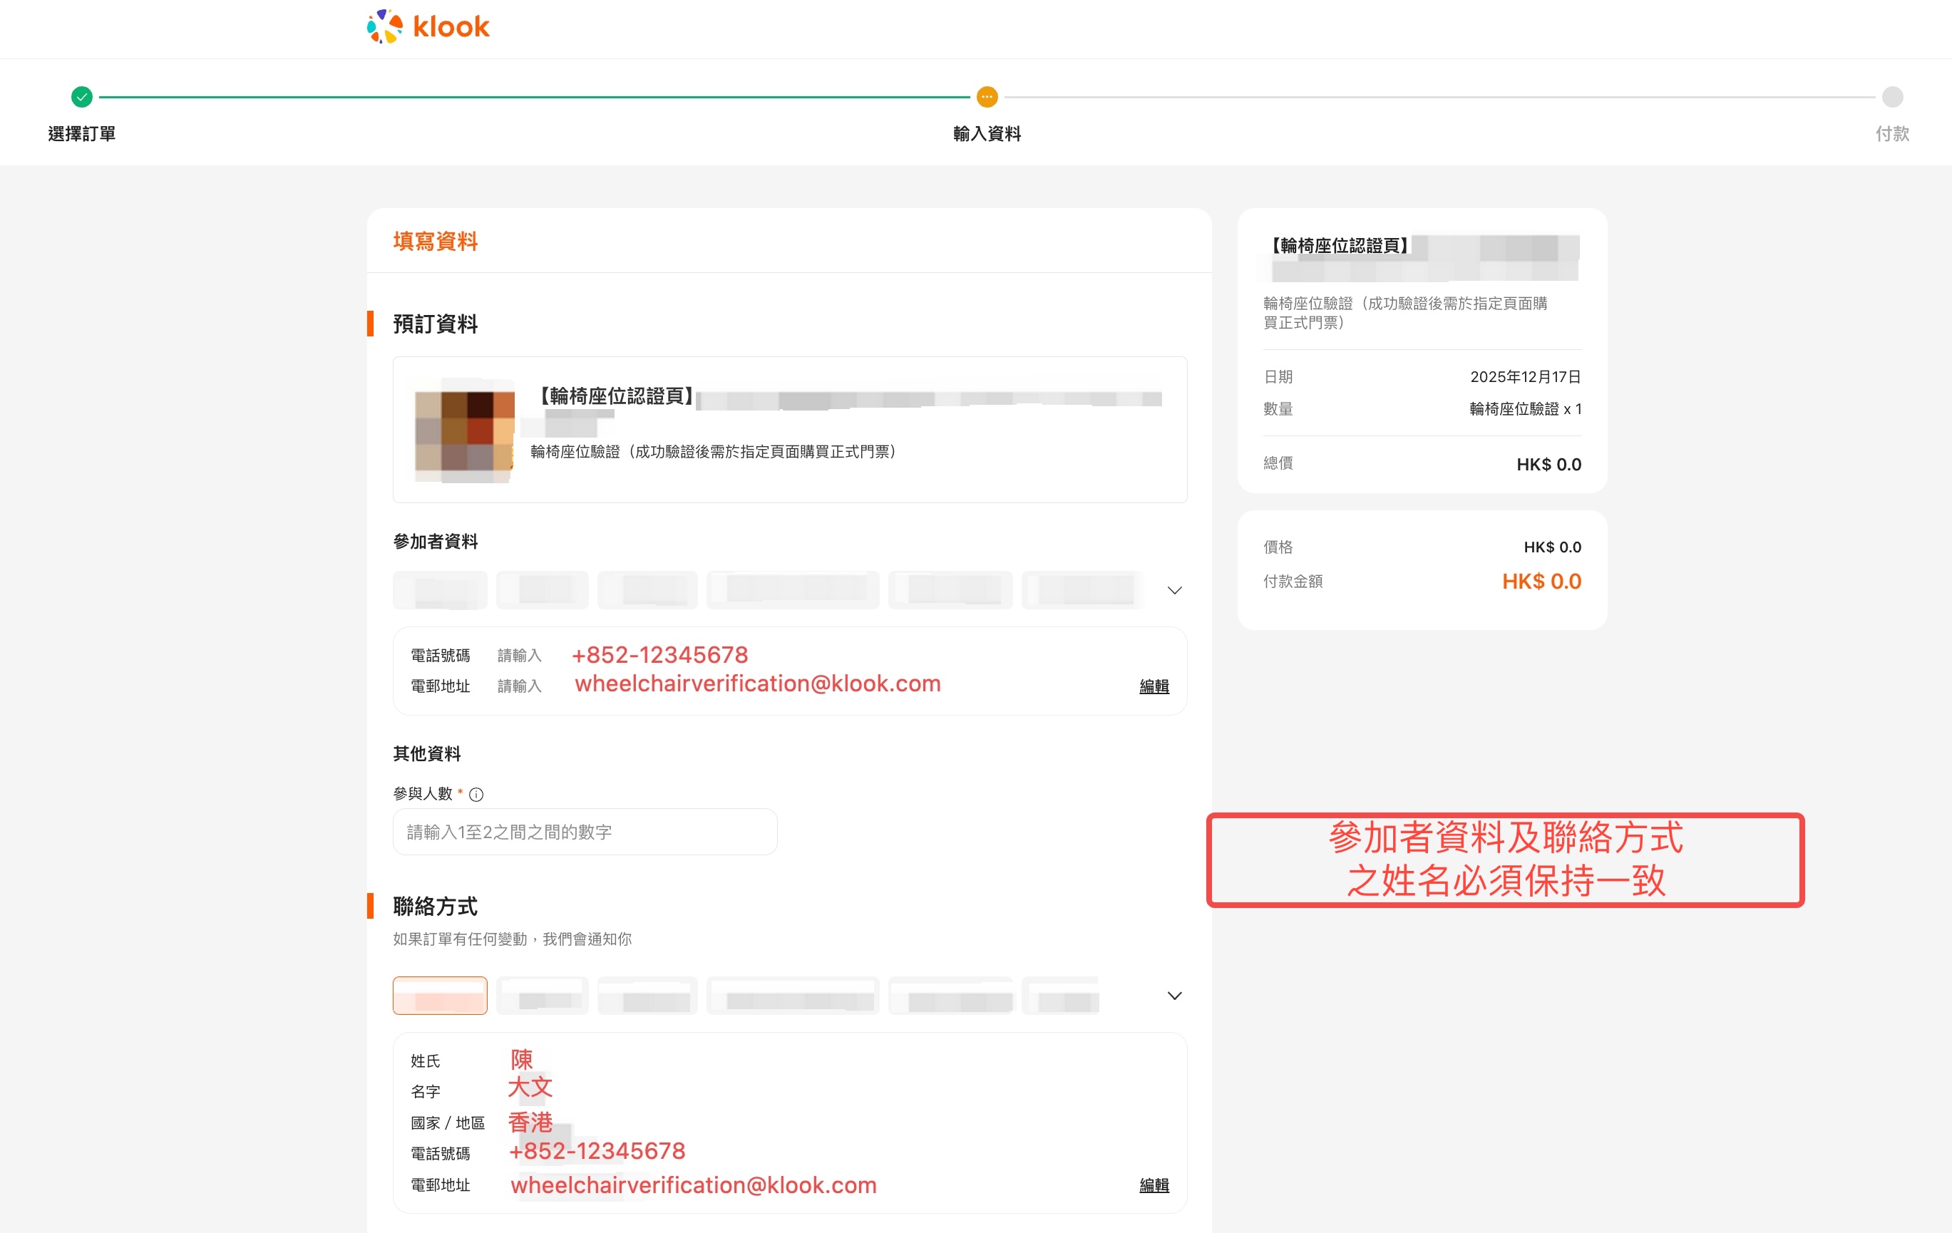Click 編輯 link in 聯絡方式 details box
The height and width of the screenshot is (1233, 1952).
point(1154,1185)
